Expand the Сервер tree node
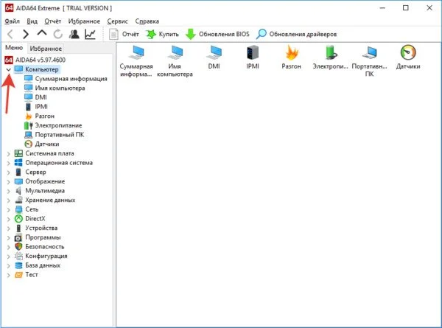 pyautogui.click(x=8, y=172)
